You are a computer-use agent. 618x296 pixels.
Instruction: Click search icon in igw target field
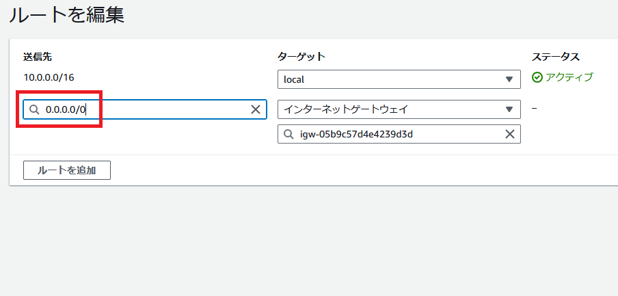point(289,135)
